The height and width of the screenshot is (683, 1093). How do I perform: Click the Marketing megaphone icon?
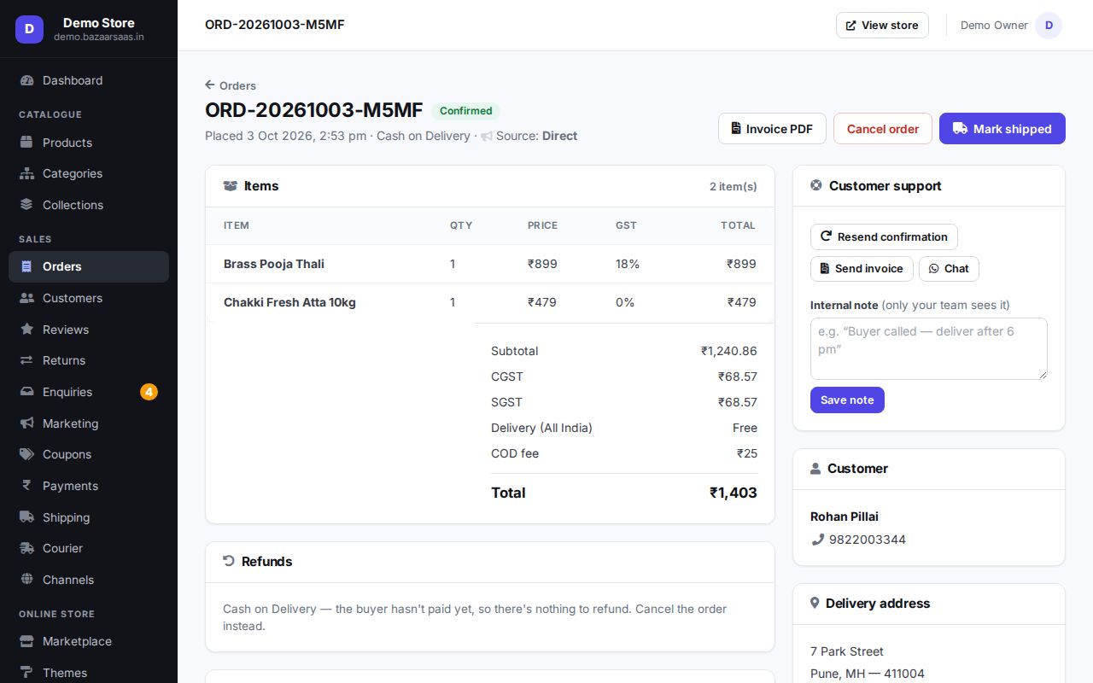pos(26,423)
